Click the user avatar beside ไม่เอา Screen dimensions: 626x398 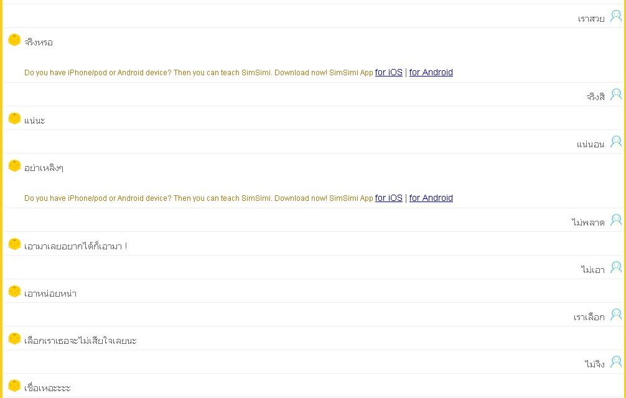click(616, 267)
